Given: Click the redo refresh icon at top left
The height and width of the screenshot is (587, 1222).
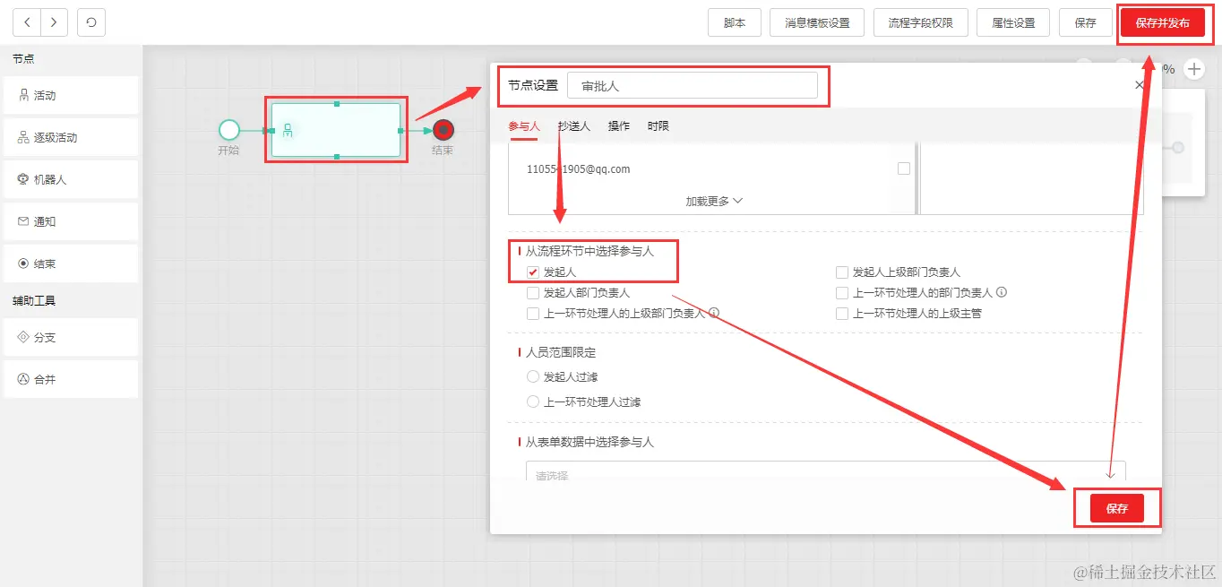Looking at the screenshot, I should [90, 22].
